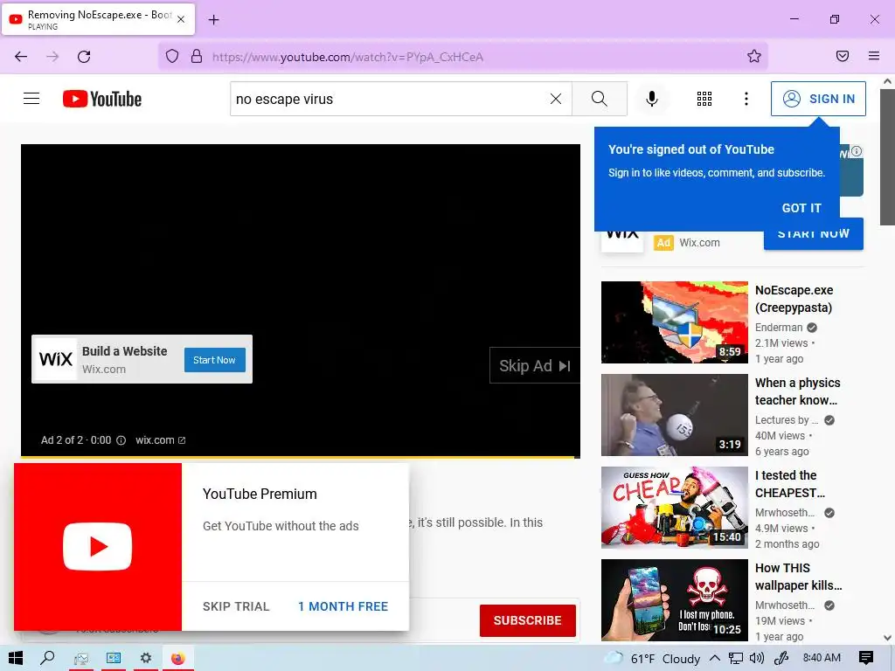Click the 'How THIS wallpaper kills...' title
Image resolution: width=895 pixels, height=671 pixels.
click(799, 577)
